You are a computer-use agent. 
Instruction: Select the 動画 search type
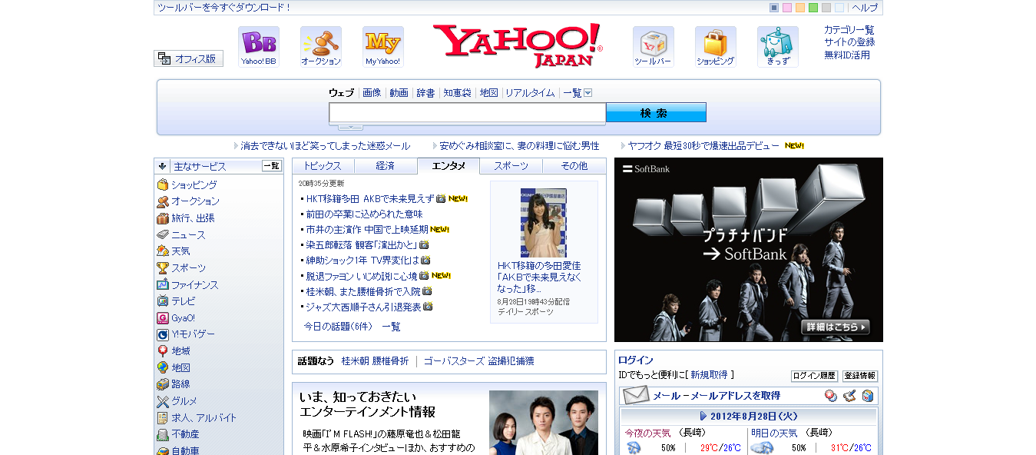(x=399, y=93)
